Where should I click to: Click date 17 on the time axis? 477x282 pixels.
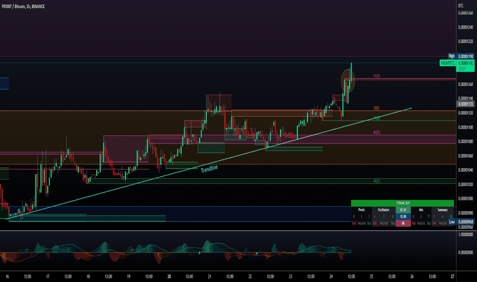[48, 277]
